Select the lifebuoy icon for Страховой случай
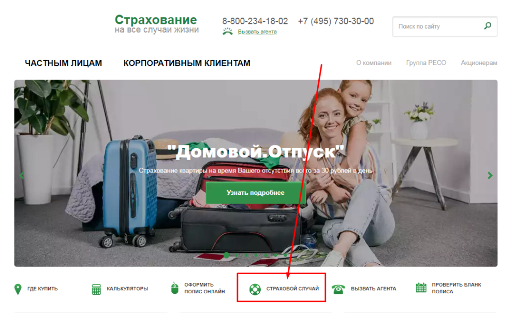The width and height of the screenshot is (530, 313). 255,289
